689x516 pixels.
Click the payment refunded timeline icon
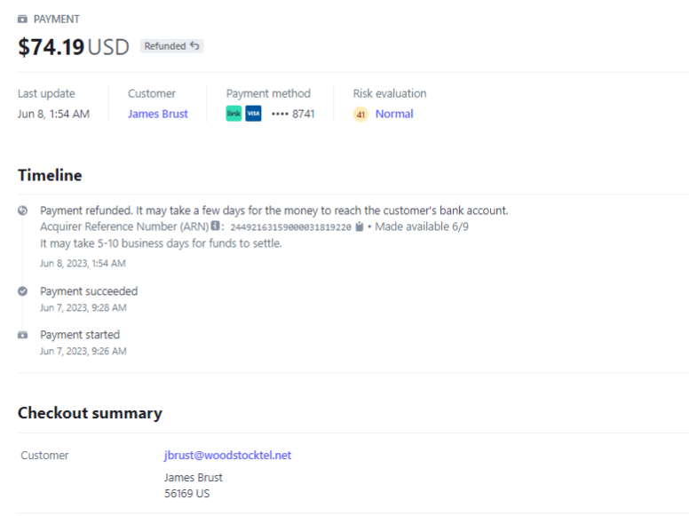(22, 210)
